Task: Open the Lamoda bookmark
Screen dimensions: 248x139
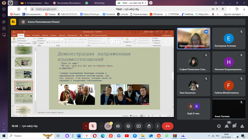Action: [x=122, y=14]
